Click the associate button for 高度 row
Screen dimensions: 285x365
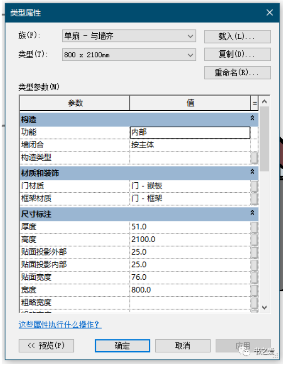click(255, 240)
